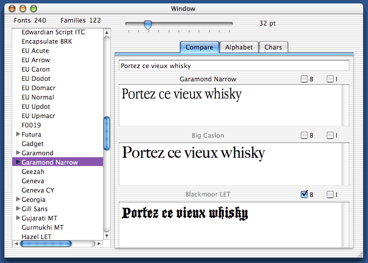Select the highlighted Garamond Narrow row
Screen dimensions: 368x263
tap(58, 162)
